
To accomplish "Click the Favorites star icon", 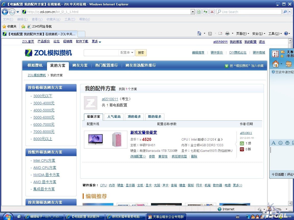I will (x=4, y=27).
